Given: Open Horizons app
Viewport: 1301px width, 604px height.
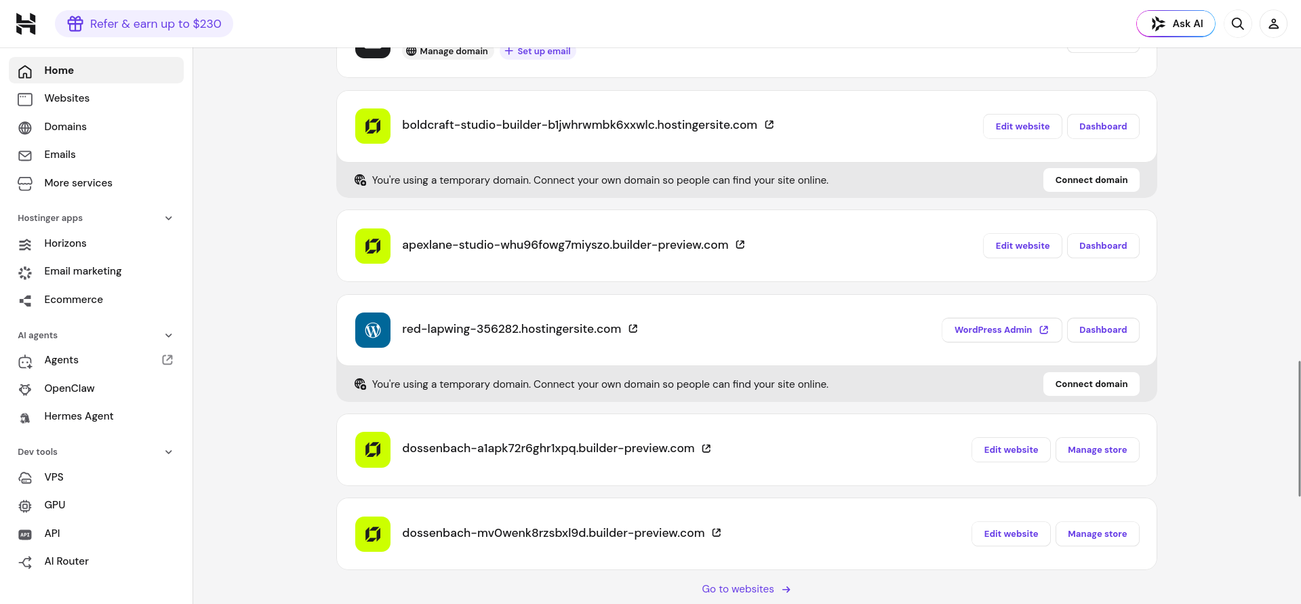Looking at the screenshot, I should [x=96, y=243].
